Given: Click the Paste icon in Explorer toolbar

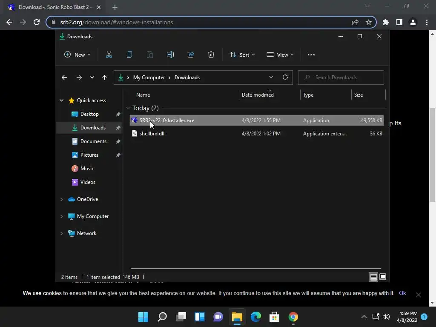Looking at the screenshot, I should (149, 54).
